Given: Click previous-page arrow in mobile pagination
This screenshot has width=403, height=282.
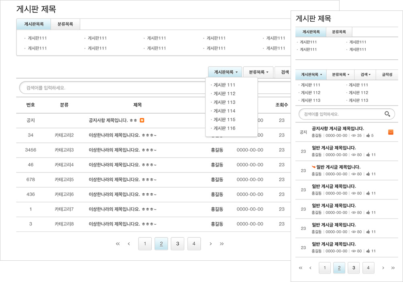Looking at the screenshot, I should coord(310,268).
